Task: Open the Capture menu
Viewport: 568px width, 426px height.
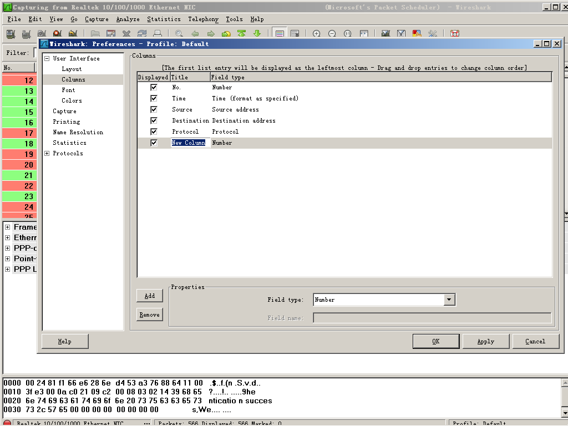Action: 97,19
